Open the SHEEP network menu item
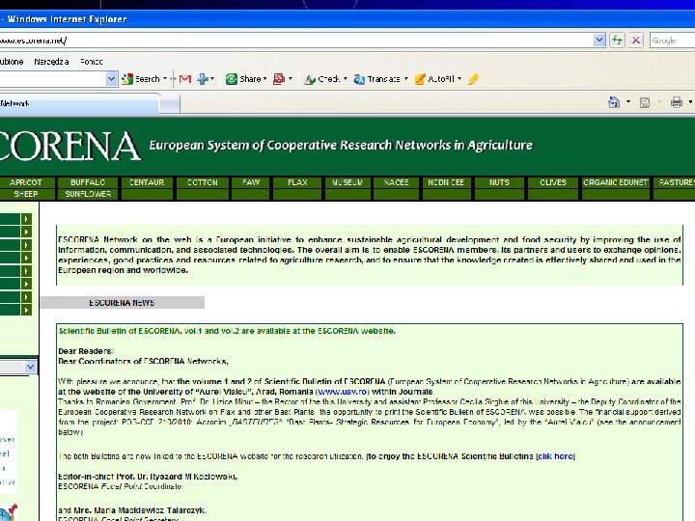Viewport: 695px width, 521px height. coord(26,194)
